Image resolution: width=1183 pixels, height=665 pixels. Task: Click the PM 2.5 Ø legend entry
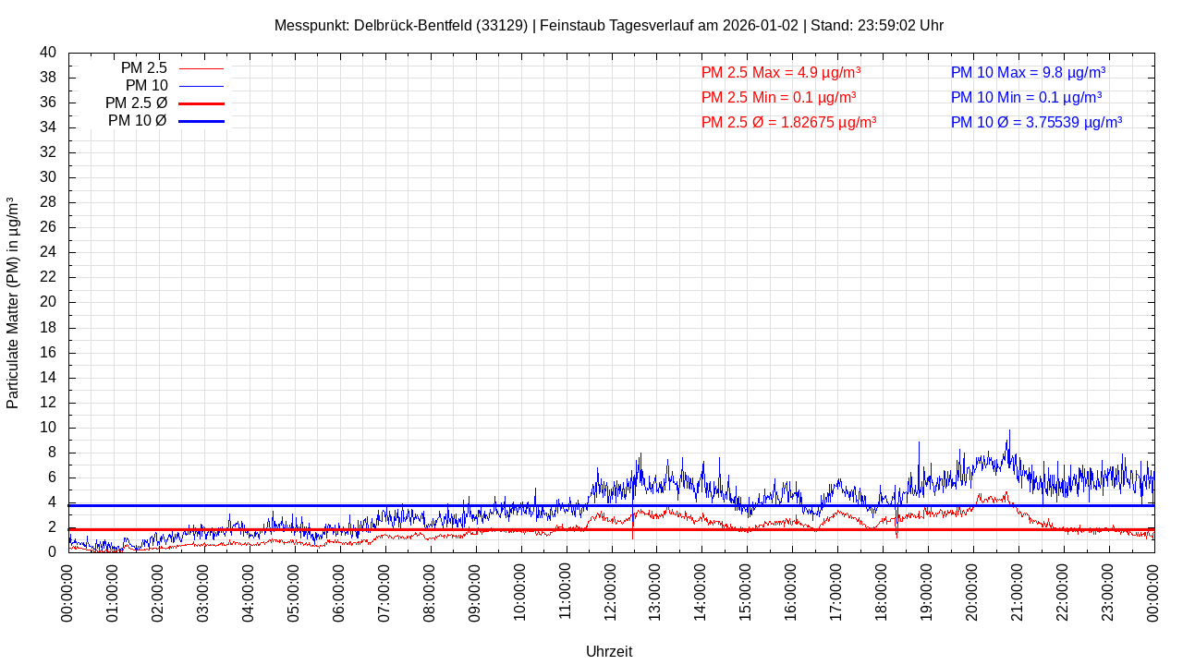click(x=136, y=103)
